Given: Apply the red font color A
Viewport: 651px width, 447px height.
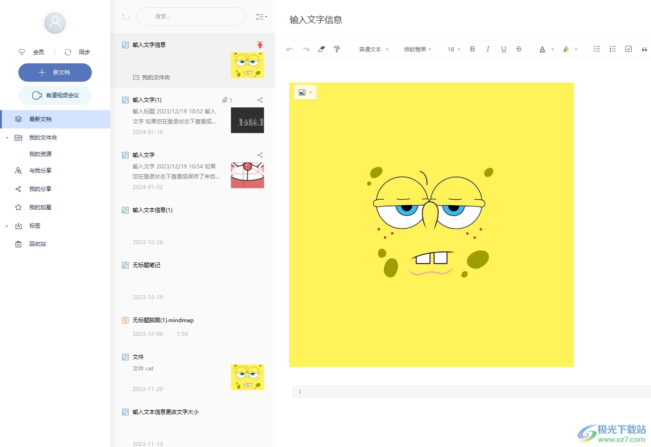Looking at the screenshot, I should [x=542, y=49].
